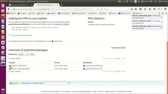Launch the Amazon launcher icon
The height and width of the screenshot is (94, 168).
pos(3,43)
